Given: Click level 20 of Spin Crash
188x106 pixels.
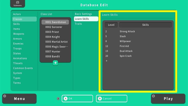Looking at the screenshot, I should click(x=107, y=56).
